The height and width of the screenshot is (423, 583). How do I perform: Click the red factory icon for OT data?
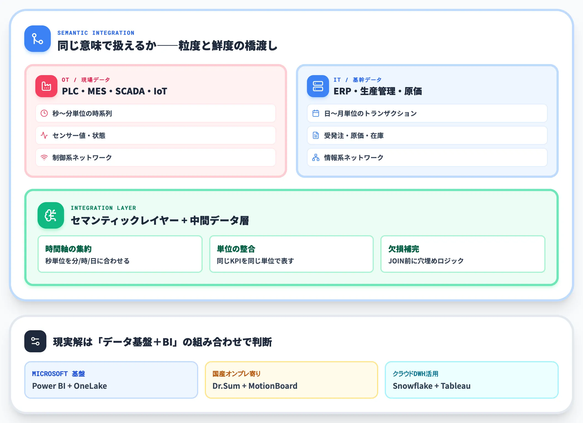pos(46,86)
